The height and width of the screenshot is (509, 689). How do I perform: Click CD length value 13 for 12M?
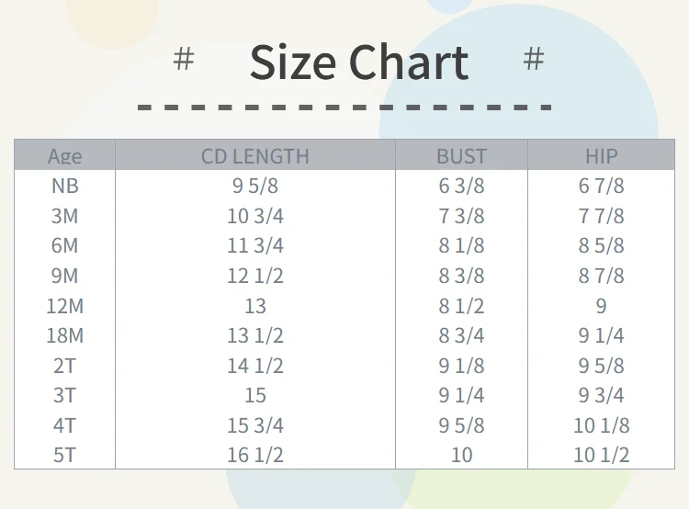point(255,306)
